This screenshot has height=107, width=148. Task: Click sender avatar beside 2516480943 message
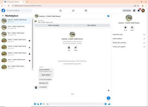36,87
